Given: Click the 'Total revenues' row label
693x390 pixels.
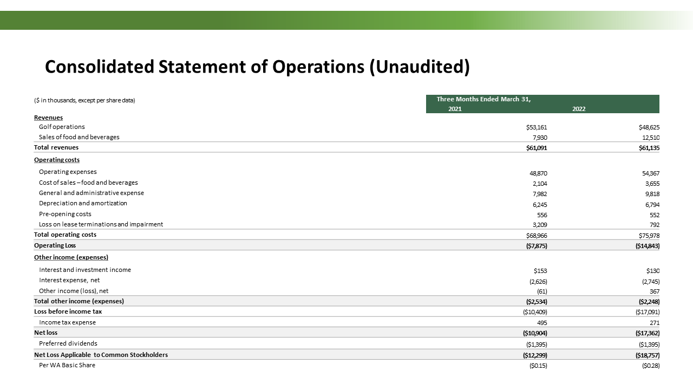Looking at the screenshot, I should (56, 147).
